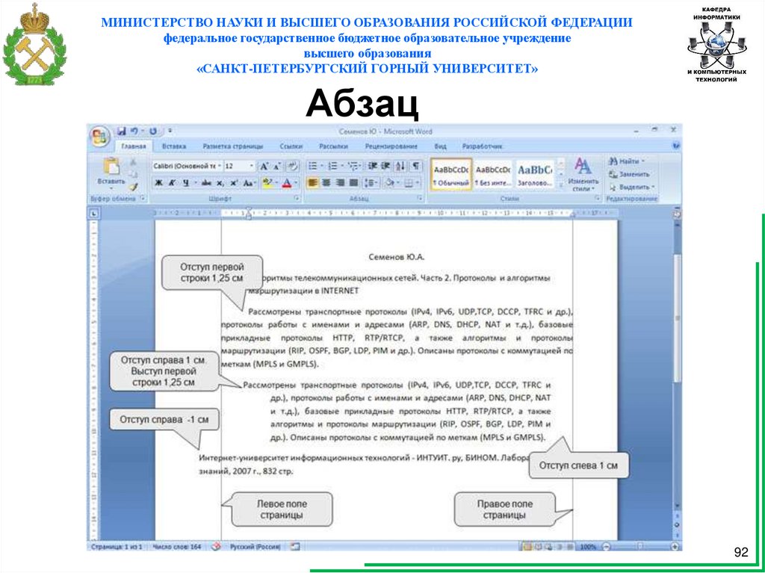
Task: Increase font size with the large A
Action: (x=264, y=166)
